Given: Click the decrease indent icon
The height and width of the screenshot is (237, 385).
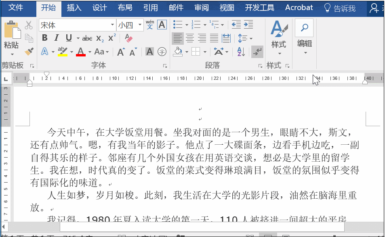Looking at the screenshot, I should [236, 25].
